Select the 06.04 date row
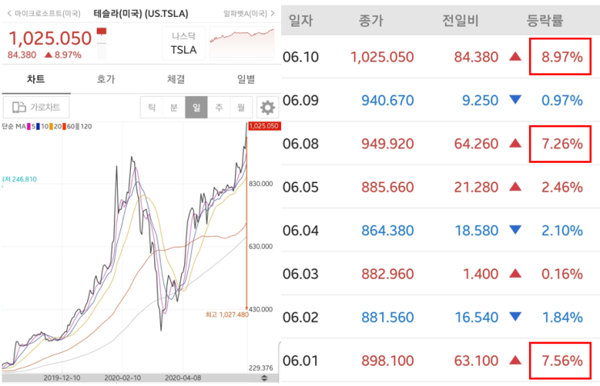The width and height of the screenshot is (600, 386). [x=440, y=230]
